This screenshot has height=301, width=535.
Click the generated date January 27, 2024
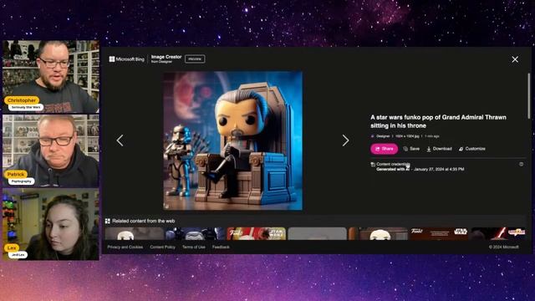pyautogui.click(x=439, y=169)
